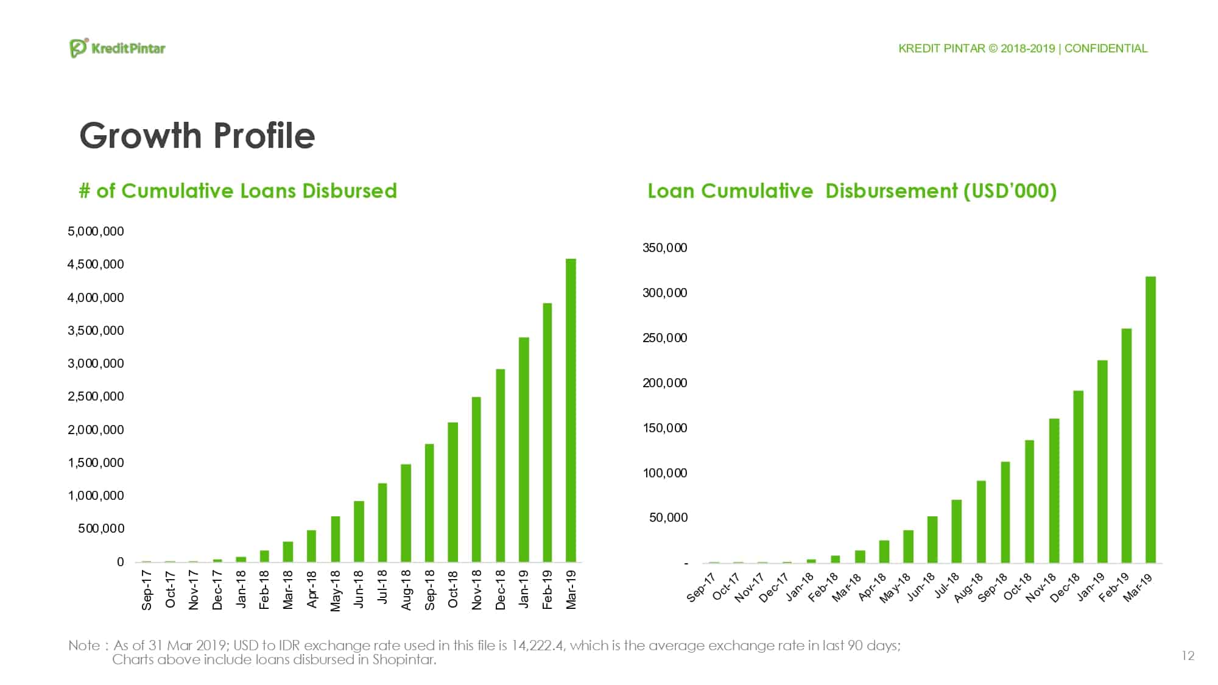The width and height of the screenshot is (1218, 685).
Task: Click the Sep-17 label on left axis
Action: pyautogui.click(x=147, y=589)
